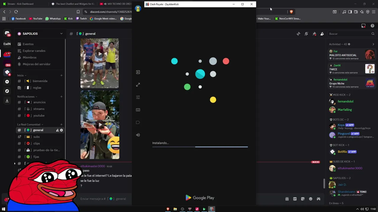Collapse the La Real Comunidad category

coord(30,125)
